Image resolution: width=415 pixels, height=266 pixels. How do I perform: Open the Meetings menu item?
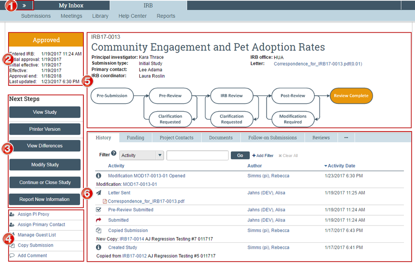pyautogui.click(x=71, y=16)
